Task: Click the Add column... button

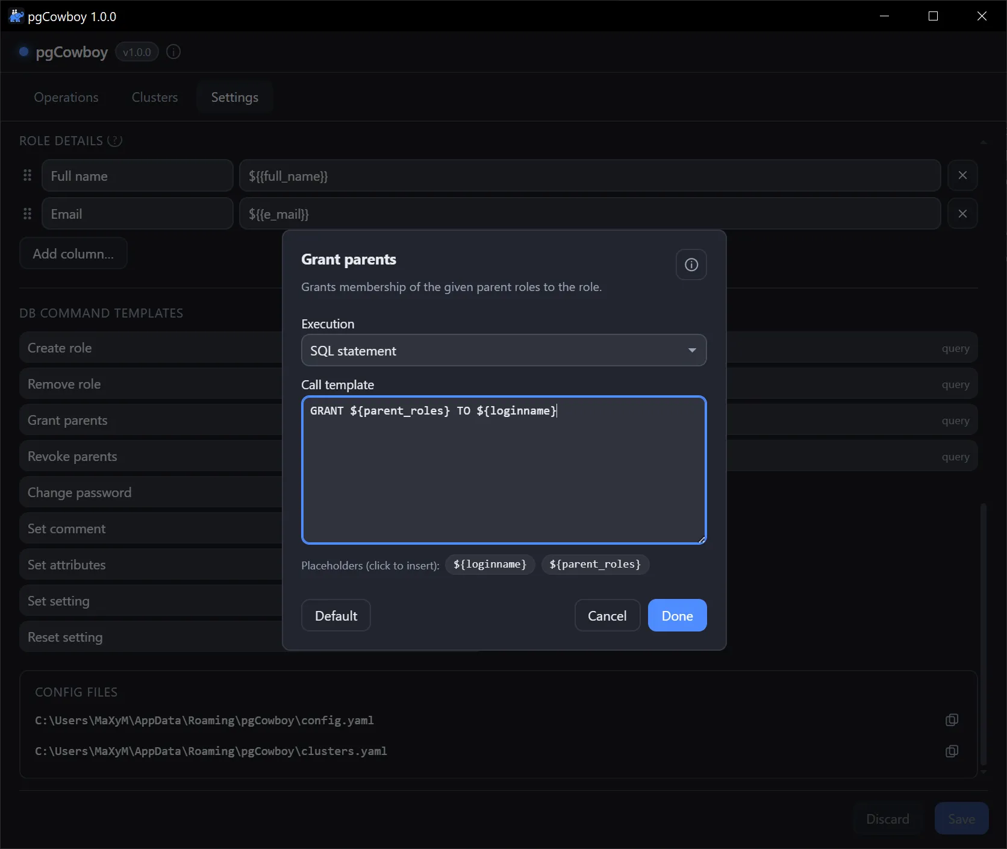Action: pos(73,253)
